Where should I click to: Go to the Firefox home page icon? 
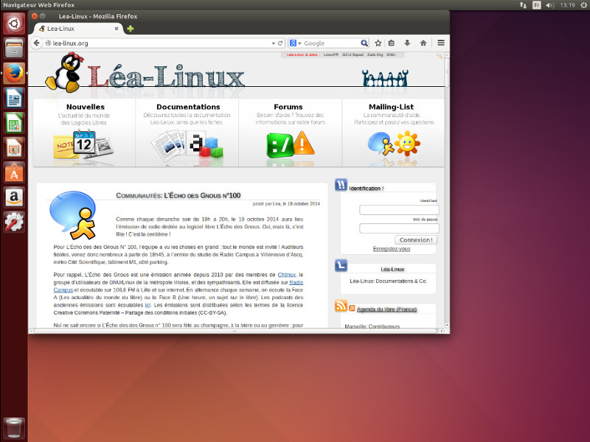coord(423,43)
